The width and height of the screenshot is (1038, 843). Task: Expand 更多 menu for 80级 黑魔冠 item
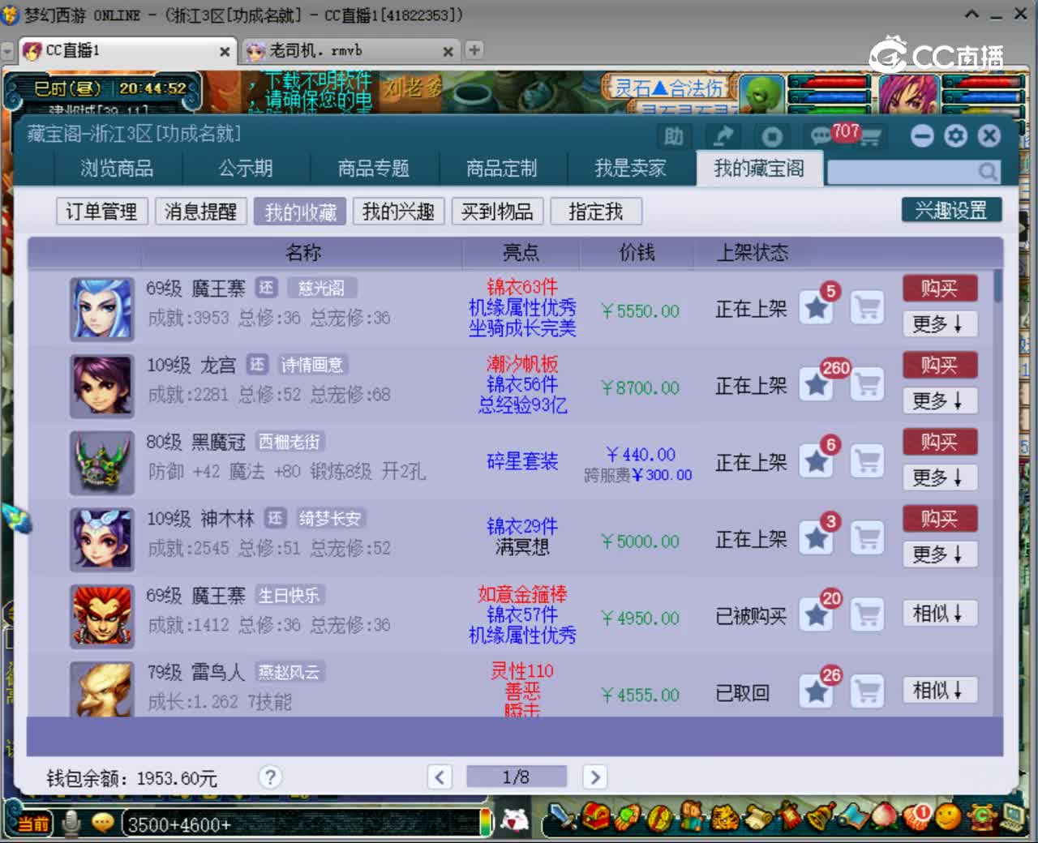(x=939, y=477)
